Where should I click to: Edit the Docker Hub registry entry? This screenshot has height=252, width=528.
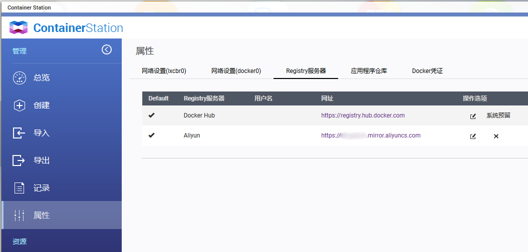473,116
